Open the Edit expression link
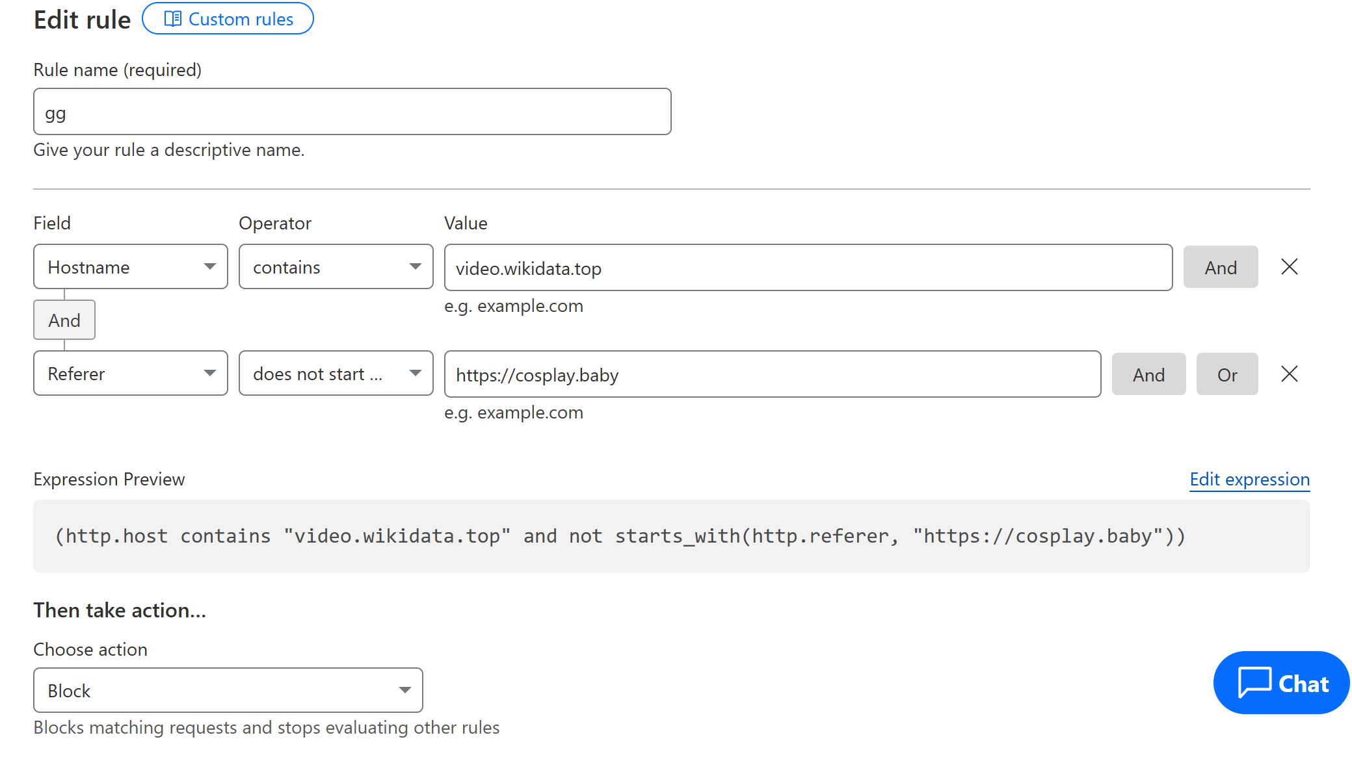This screenshot has height=759, width=1352. click(1249, 480)
